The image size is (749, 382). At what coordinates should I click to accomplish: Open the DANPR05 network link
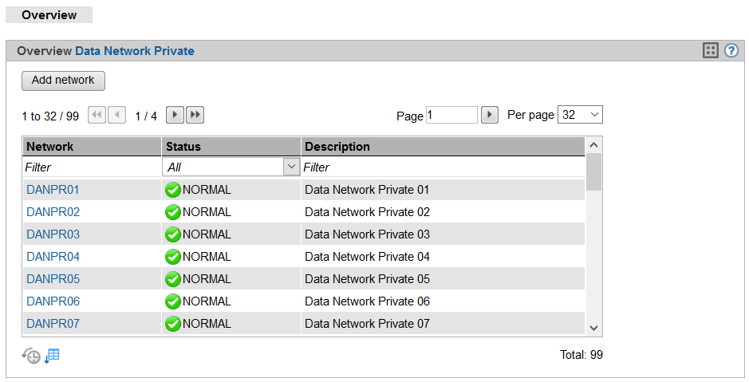(53, 279)
